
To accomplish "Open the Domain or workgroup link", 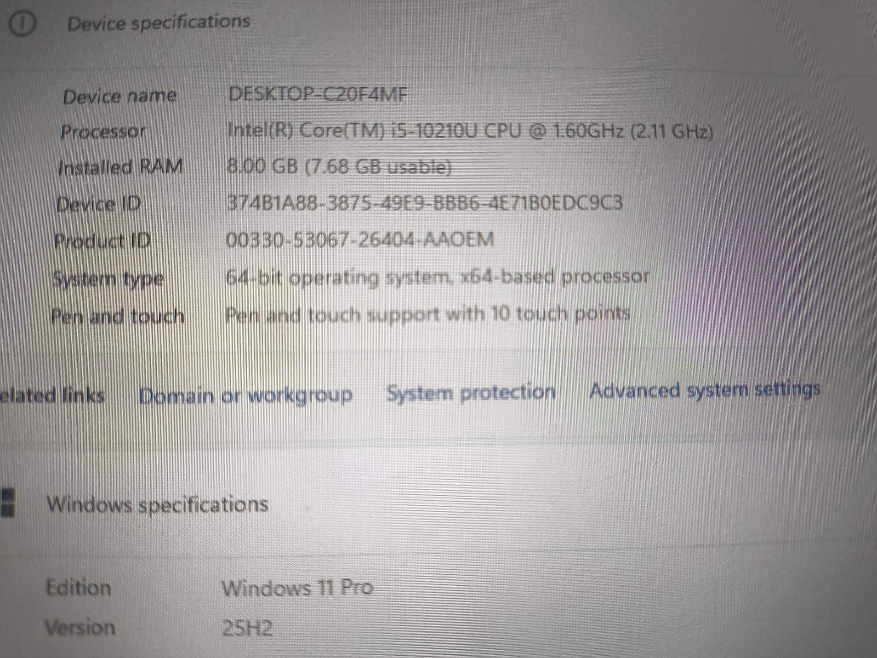I will tap(246, 396).
